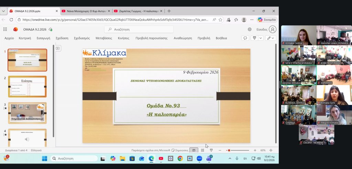Open the PowerPoint app launcher grid

[x=5, y=29]
